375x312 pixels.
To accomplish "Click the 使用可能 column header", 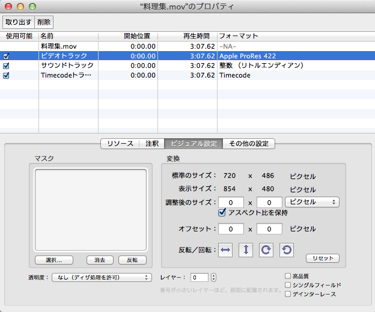I will [19, 36].
